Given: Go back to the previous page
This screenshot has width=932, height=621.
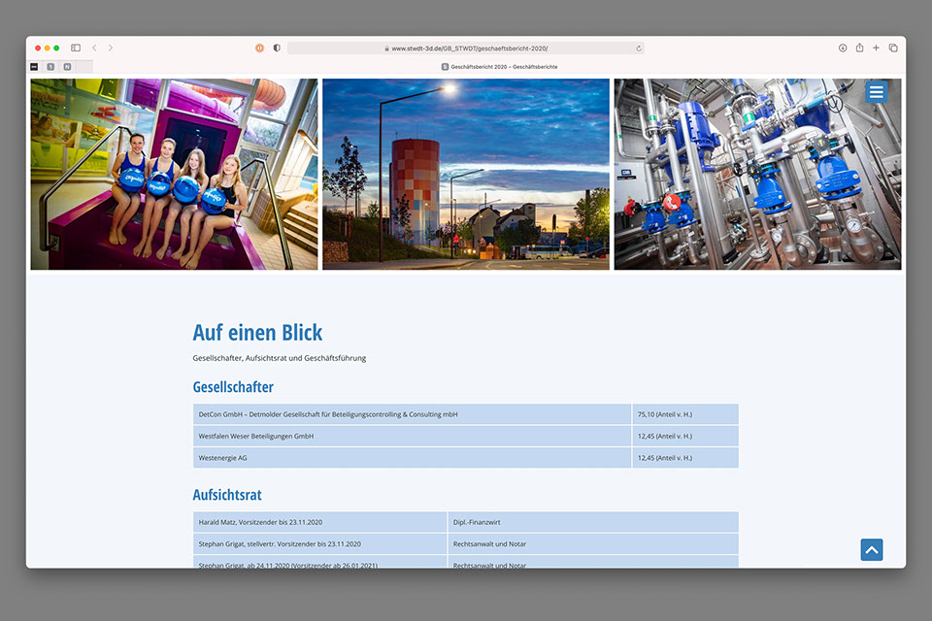Looking at the screenshot, I should click(x=94, y=48).
